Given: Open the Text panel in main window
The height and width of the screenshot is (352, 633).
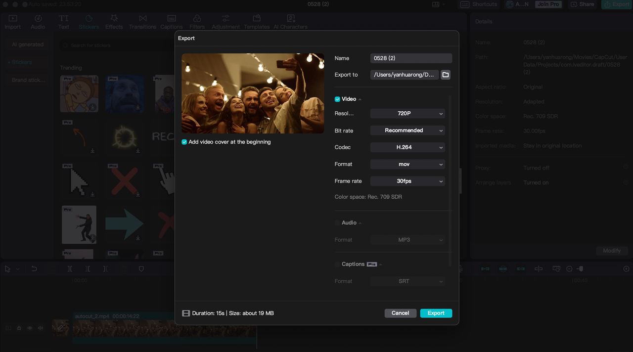Looking at the screenshot, I should (x=64, y=22).
